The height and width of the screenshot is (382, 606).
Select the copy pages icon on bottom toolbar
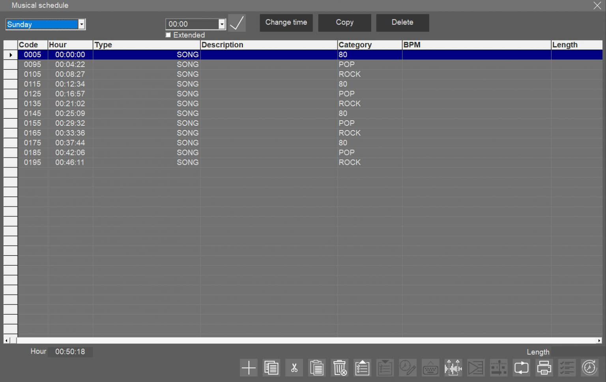click(x=271, y=367)
